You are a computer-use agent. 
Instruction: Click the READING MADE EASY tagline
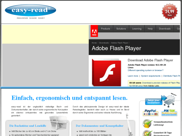click(31, 18)
